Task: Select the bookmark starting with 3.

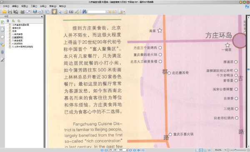Action: [x=17, y=40]
